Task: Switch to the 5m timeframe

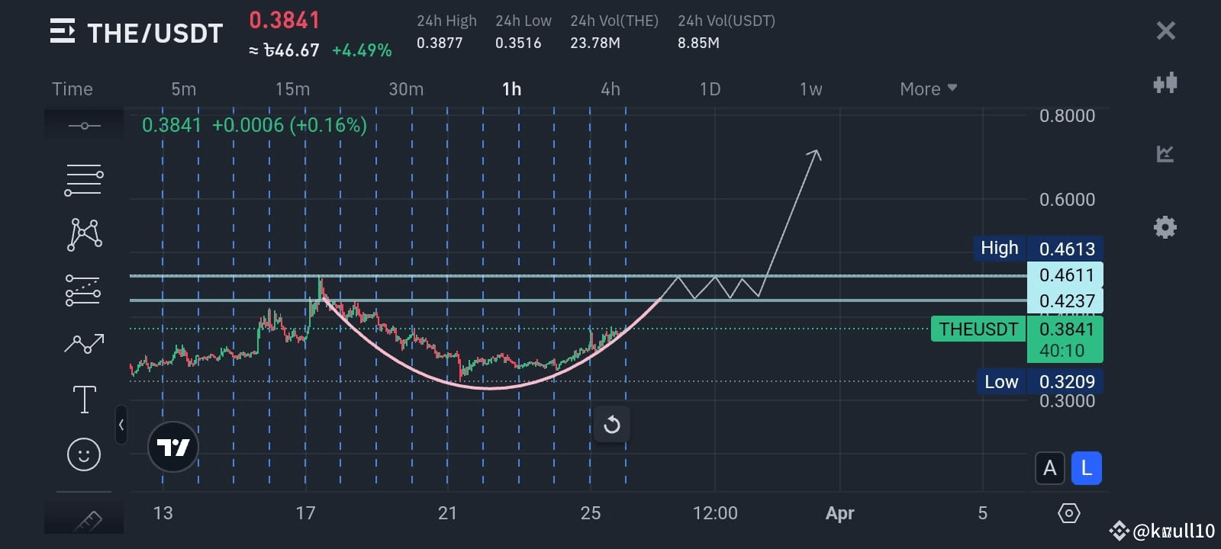Action: pos(184,89)
